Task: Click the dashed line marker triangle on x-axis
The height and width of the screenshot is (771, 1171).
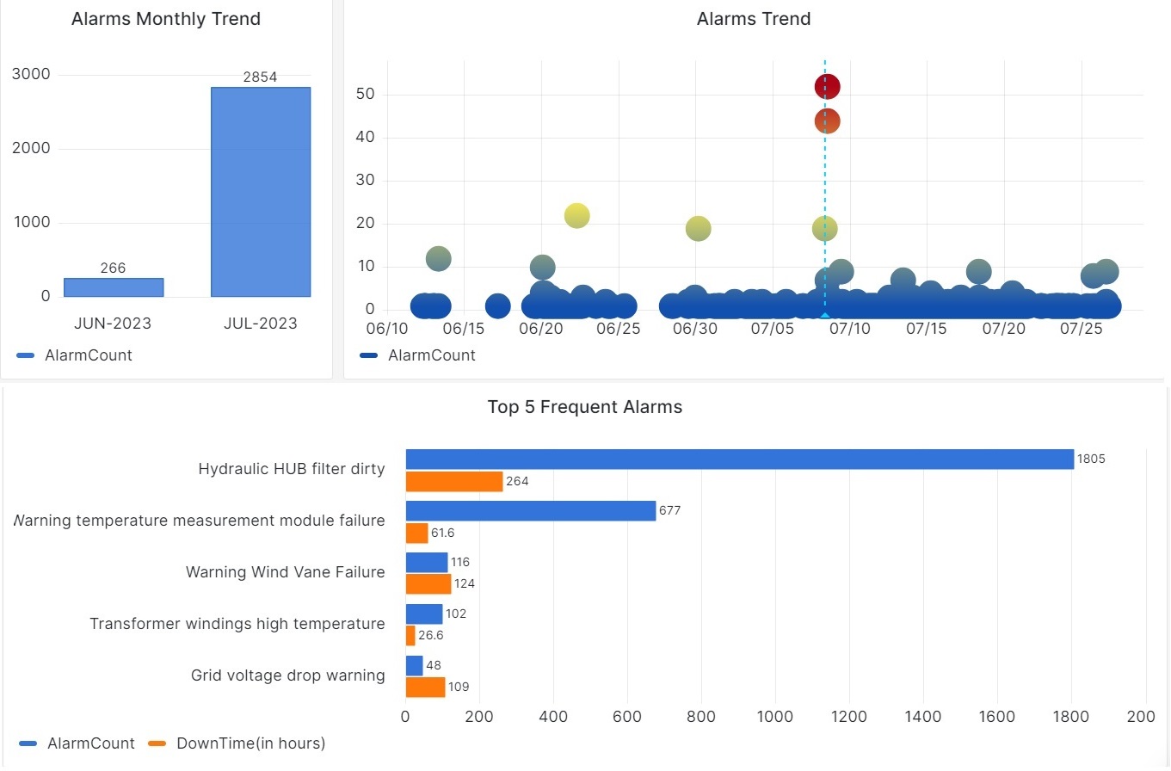Action: [x=824, y=315]
